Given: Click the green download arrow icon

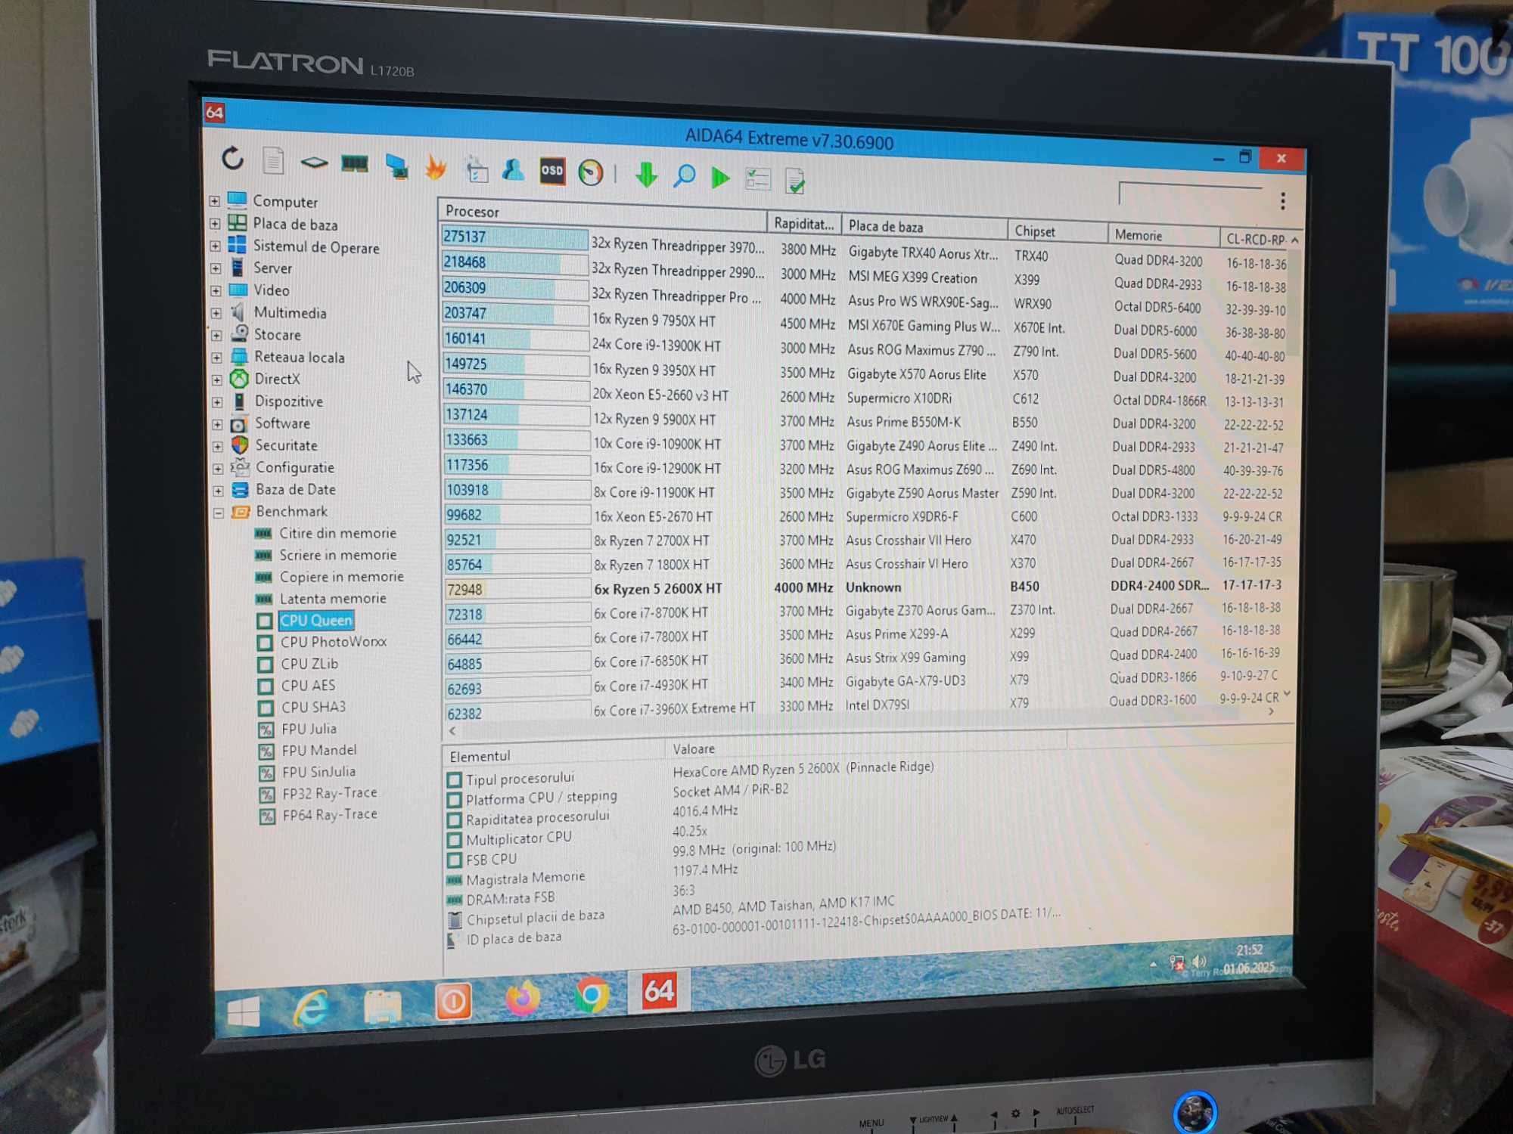Looking at the screenshot, I should tap(646, 175).
